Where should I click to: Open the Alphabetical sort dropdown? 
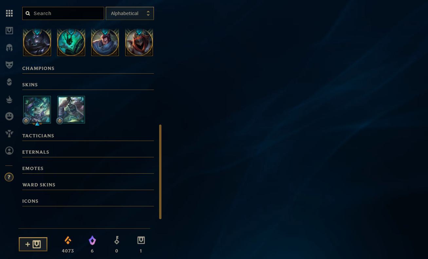tap(130, 13)
